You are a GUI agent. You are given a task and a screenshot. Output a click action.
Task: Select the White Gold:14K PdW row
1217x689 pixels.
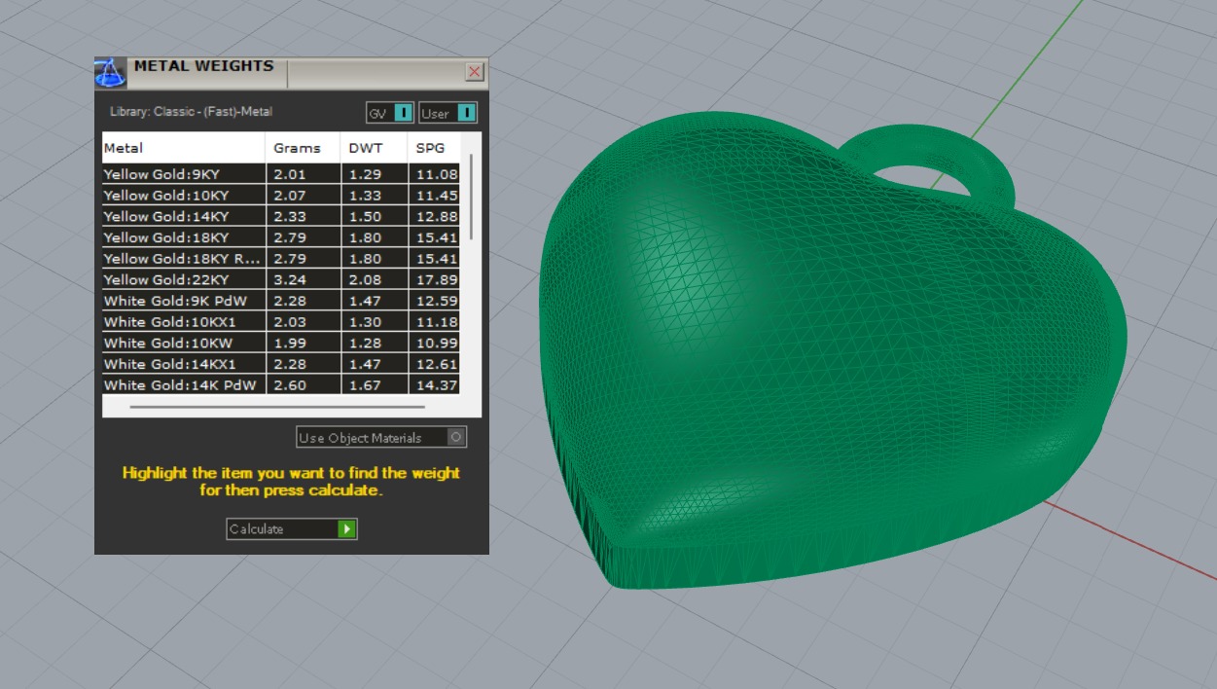(x=280, y=385)
